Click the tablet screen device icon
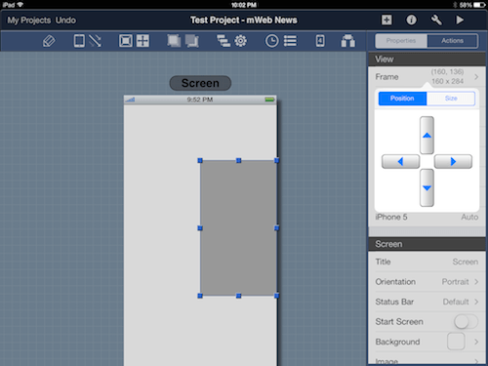488x366 pixels. (x=79, y=41)
